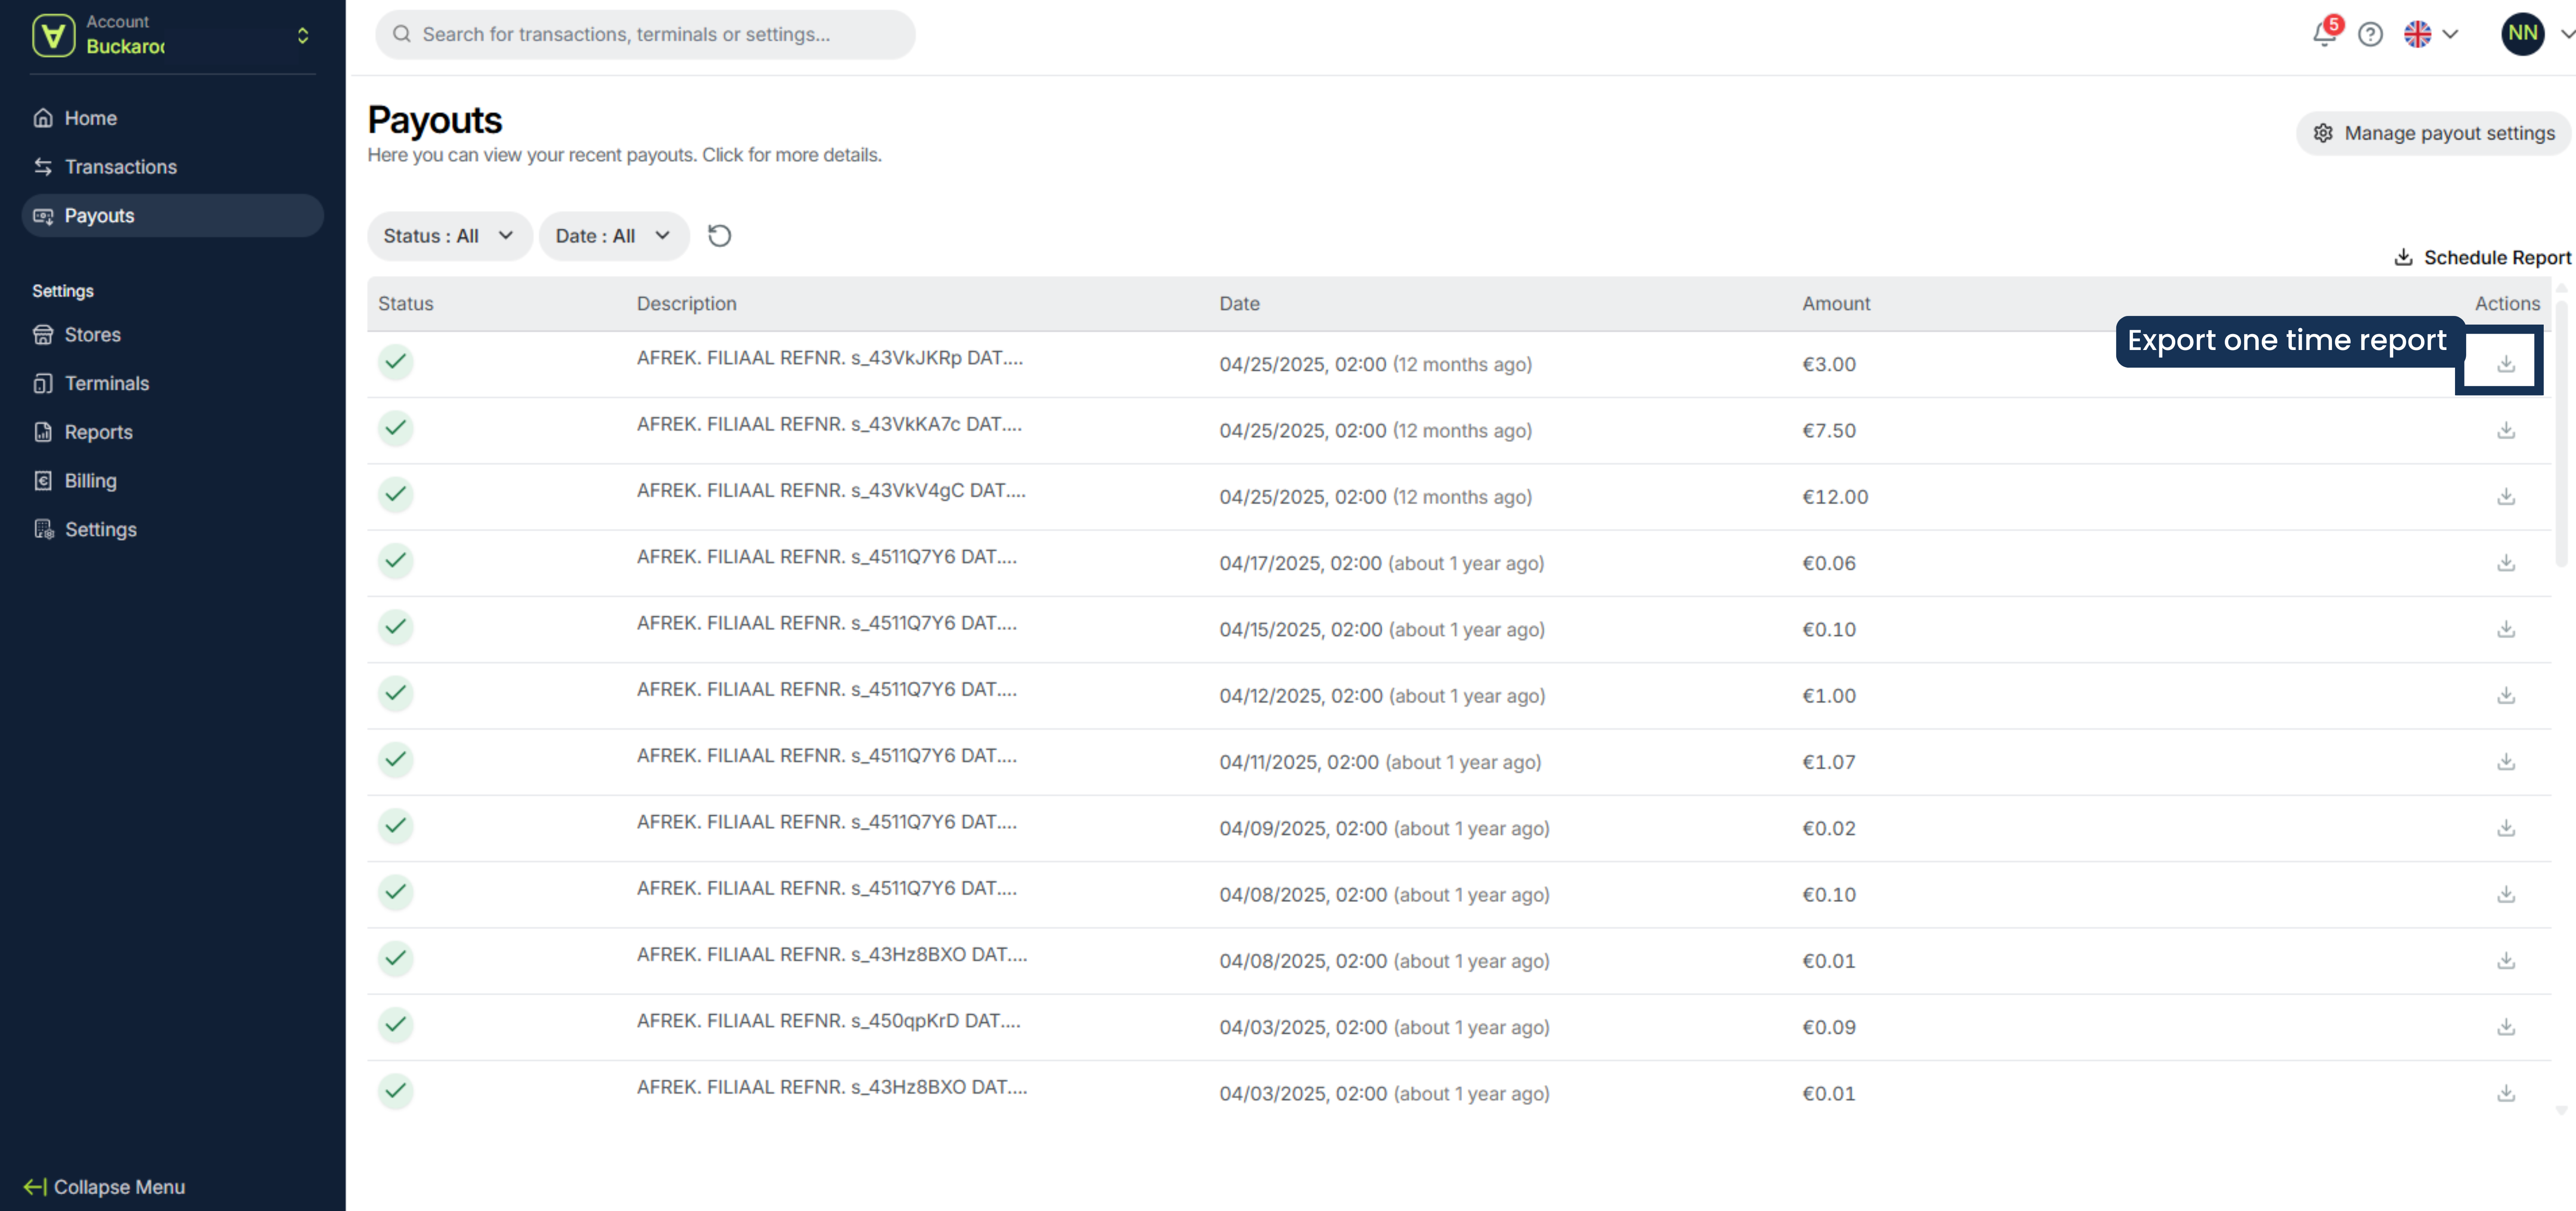Click the €0.06 amount cell
The height and width of the screenshot is (1211, 2576).
[1829, 564]
